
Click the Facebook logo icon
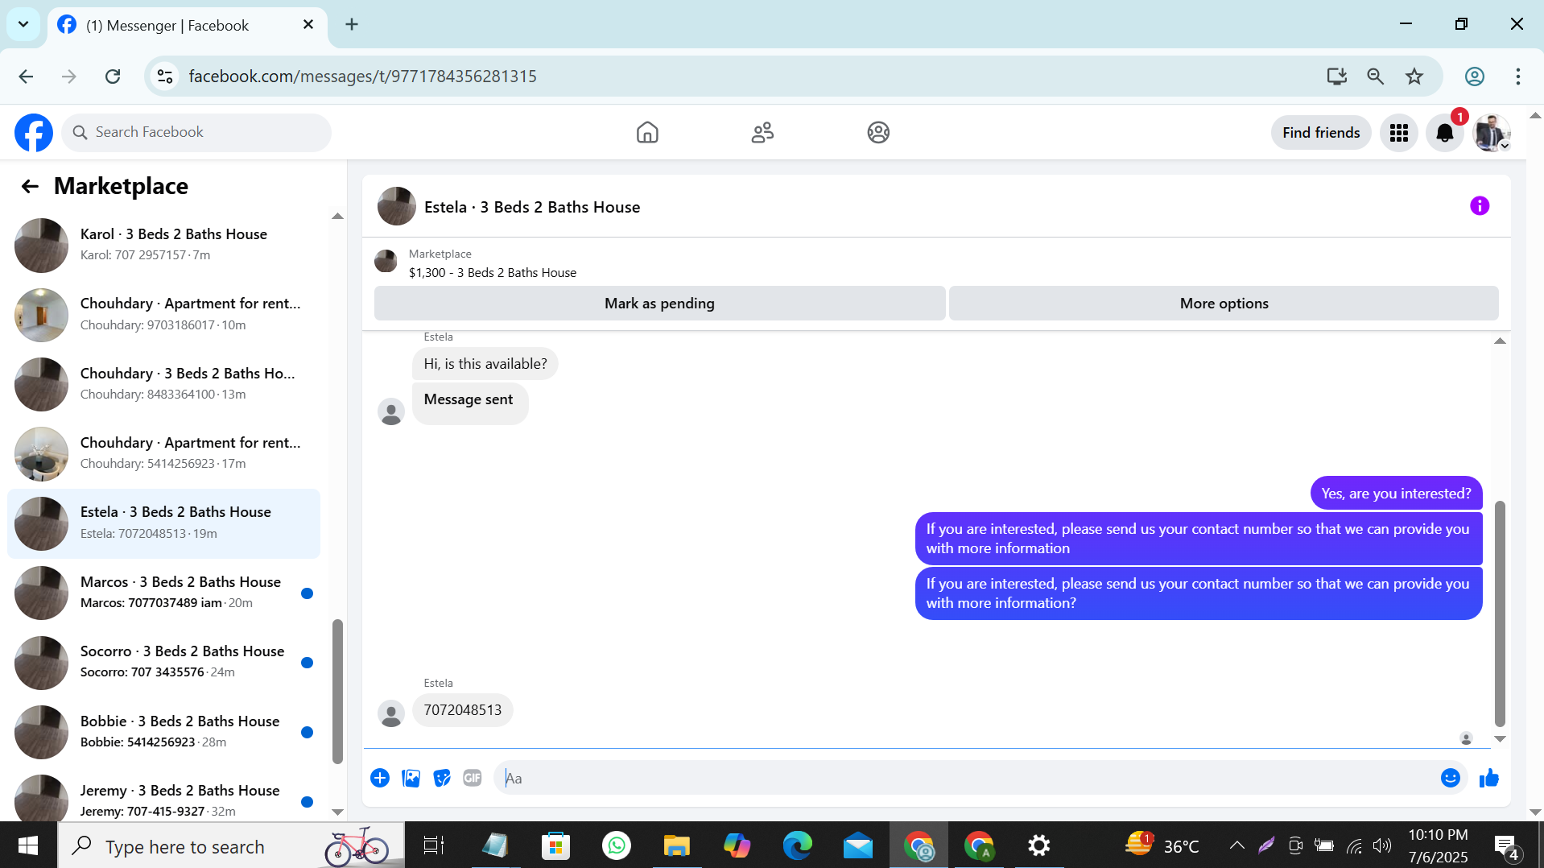[x=34, y=133]
